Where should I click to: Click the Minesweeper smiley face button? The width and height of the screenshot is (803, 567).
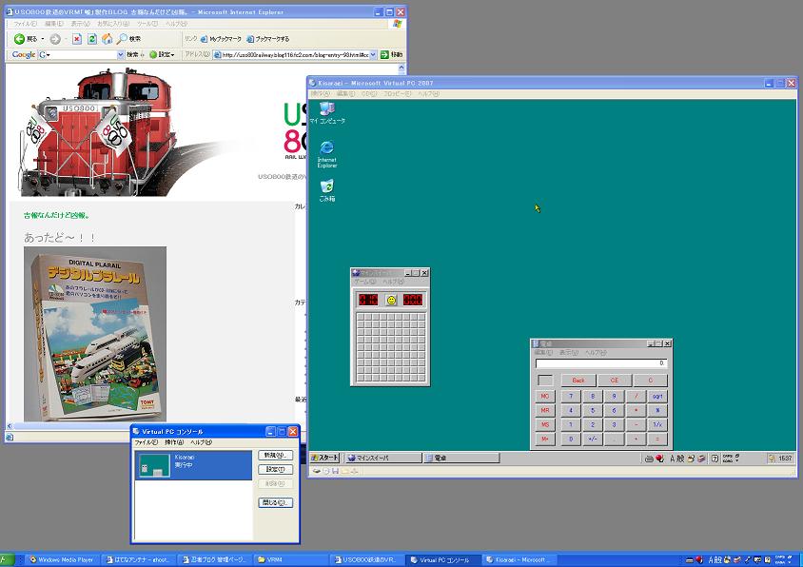[x=391, y=300]
